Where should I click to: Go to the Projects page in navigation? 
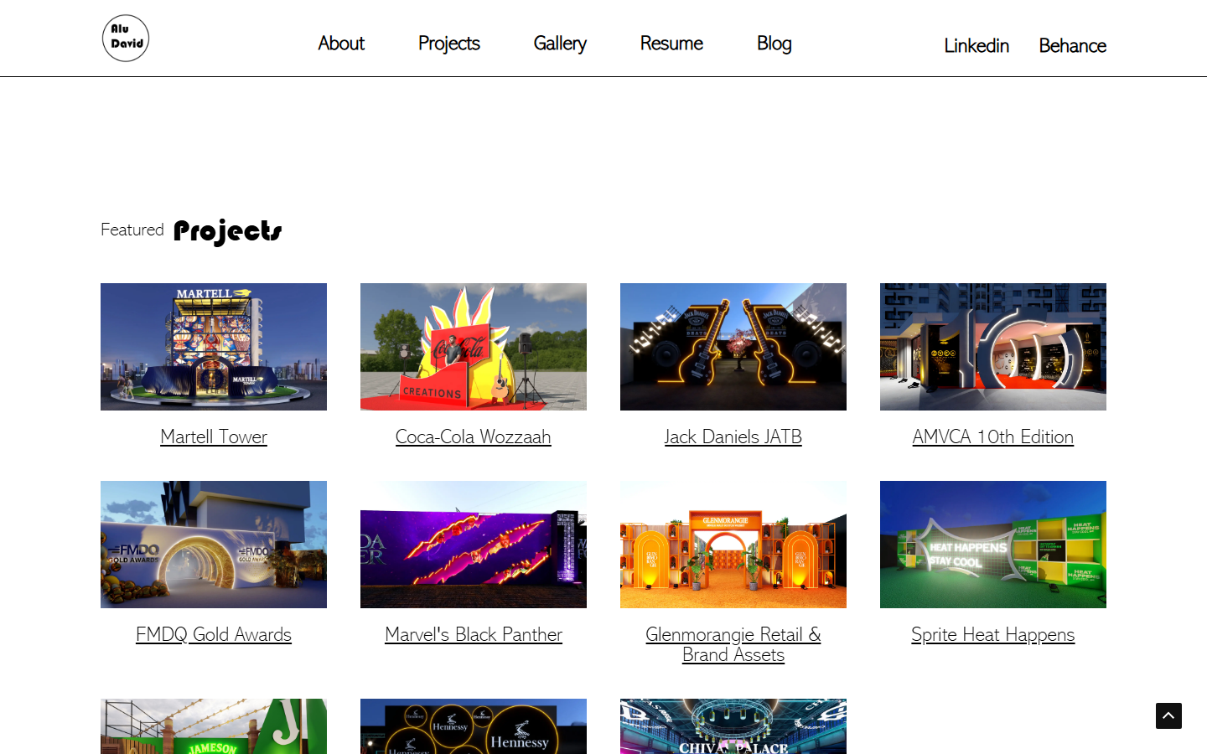pos(449,44)
